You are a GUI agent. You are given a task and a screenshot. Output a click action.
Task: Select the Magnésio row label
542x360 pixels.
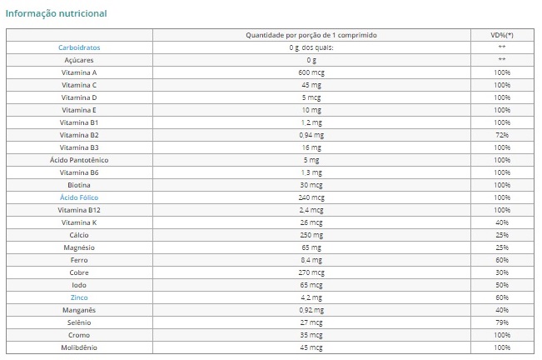click(79, 247)
